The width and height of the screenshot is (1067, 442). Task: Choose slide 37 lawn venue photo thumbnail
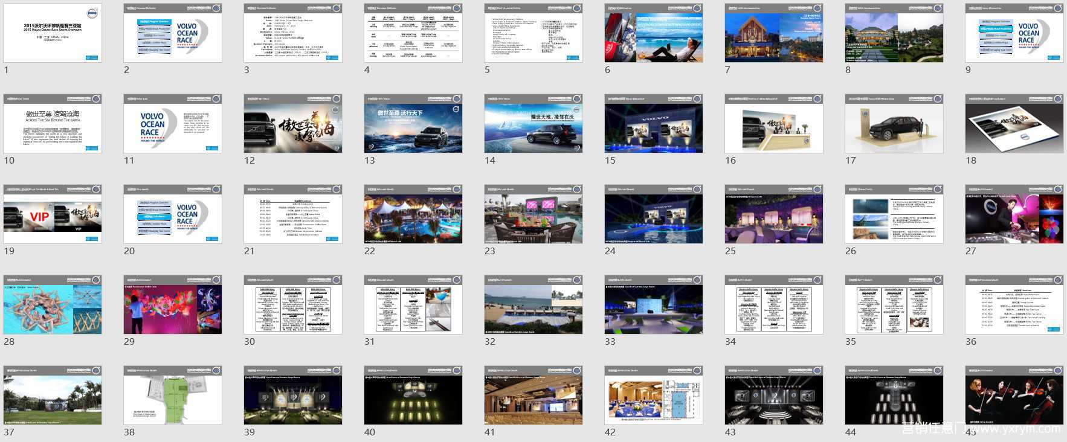pos(53,395)
